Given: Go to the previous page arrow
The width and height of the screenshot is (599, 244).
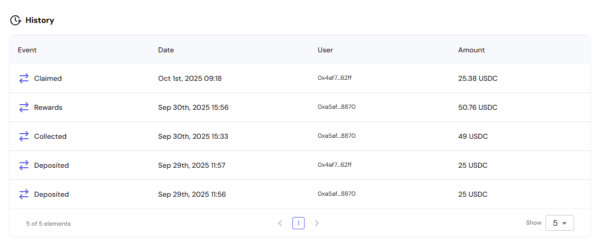Looking at the screenshot, I should (280, 223).
